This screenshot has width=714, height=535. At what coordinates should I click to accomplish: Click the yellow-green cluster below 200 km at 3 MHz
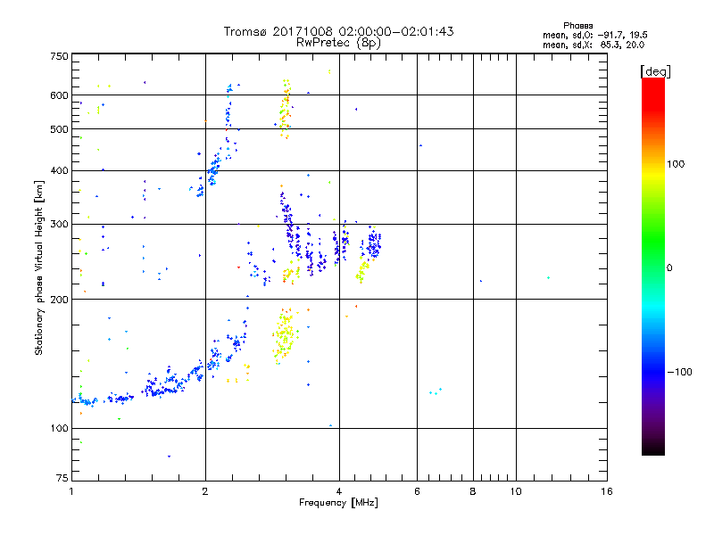286,335
